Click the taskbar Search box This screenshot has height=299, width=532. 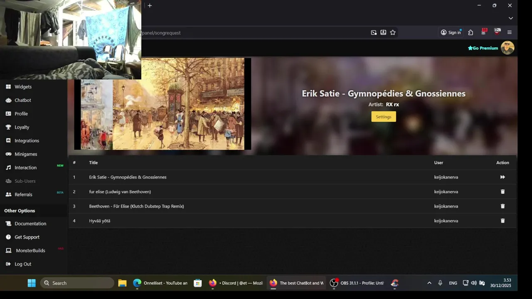(77, 283)
